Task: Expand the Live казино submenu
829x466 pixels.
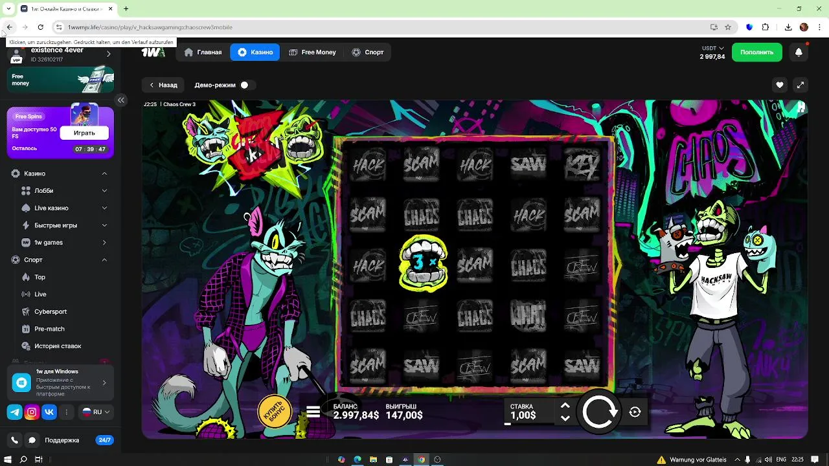Action: [x=104, y=208]
